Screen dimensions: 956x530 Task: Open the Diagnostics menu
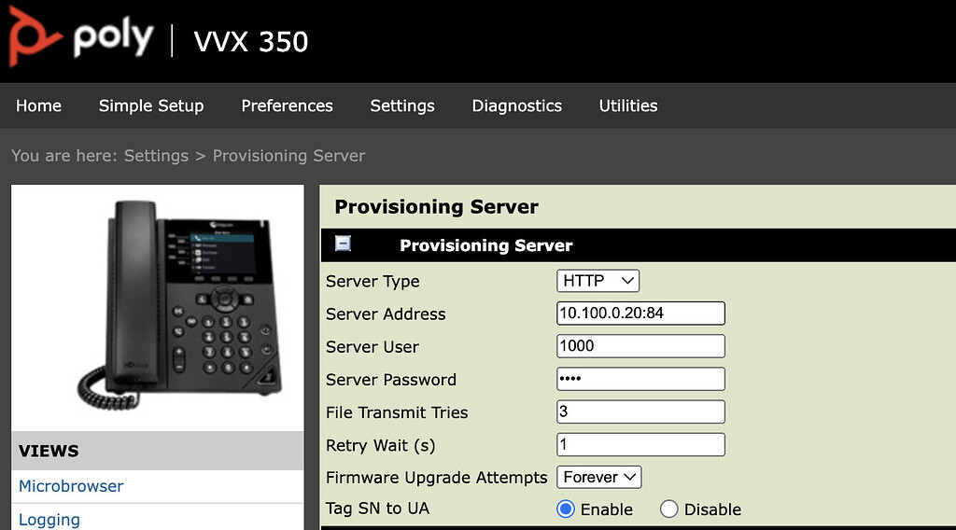(x=516, y=105)
